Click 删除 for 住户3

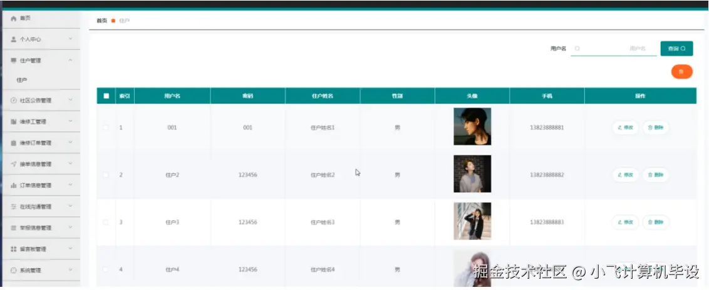pos(655,222)
